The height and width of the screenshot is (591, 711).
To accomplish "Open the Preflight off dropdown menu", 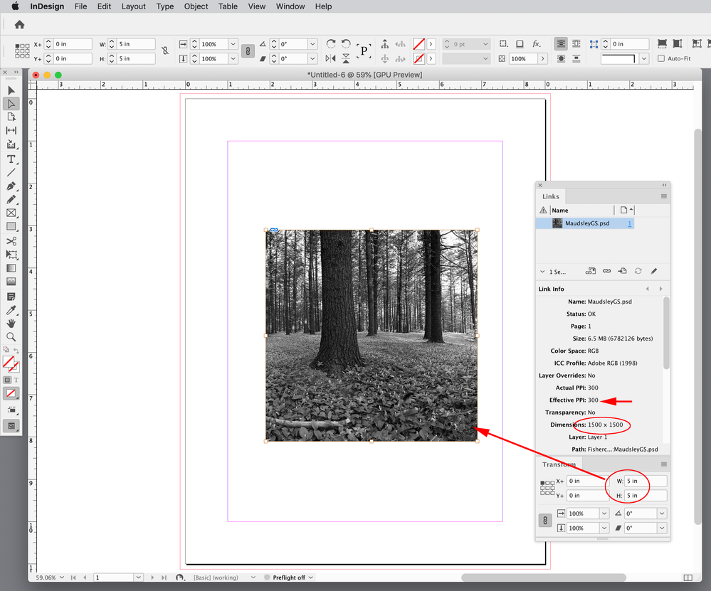I will pyautogui.click(x=310, y=577).
